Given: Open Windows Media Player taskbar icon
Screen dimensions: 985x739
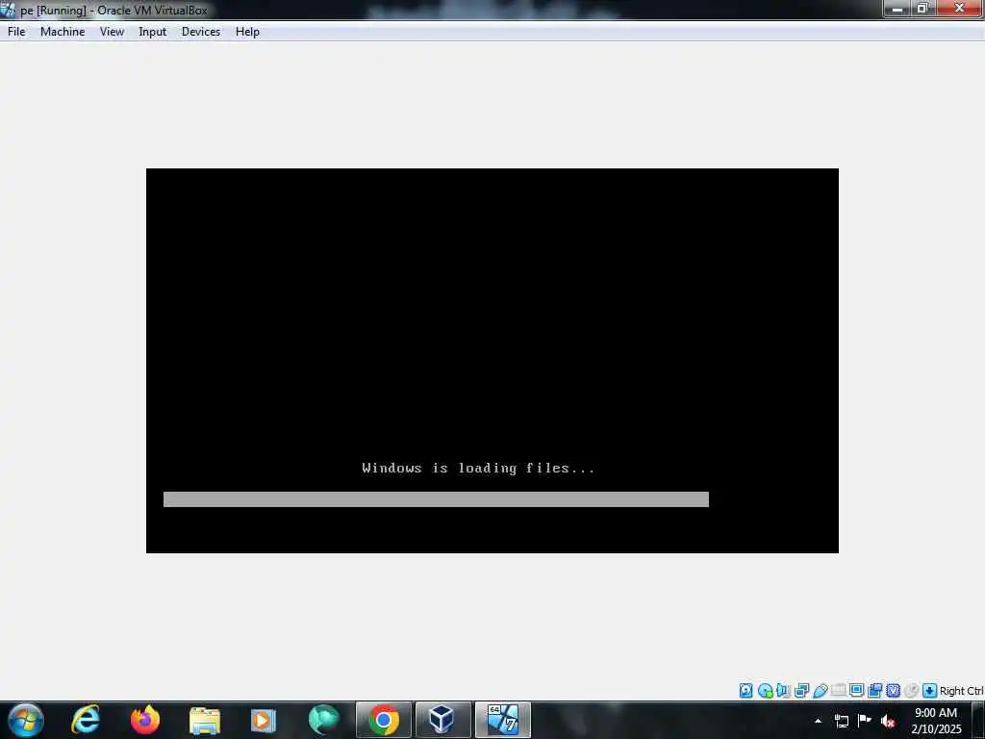Looking at the screenshot, I should click(264, 720).
